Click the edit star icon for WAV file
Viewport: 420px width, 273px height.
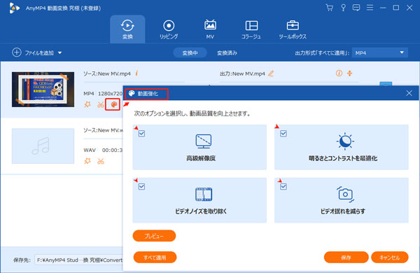(x=87, y=161)
